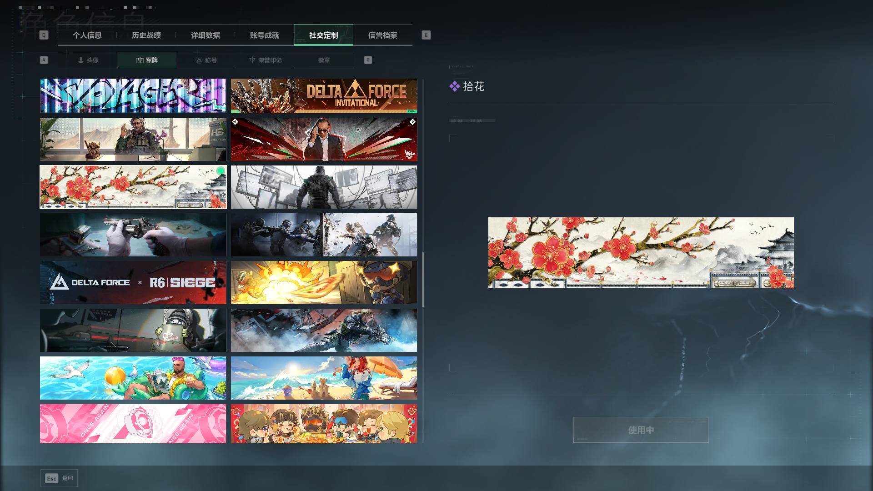Click the purple rarity icon beside 拾花

click(x=455, y=86)
